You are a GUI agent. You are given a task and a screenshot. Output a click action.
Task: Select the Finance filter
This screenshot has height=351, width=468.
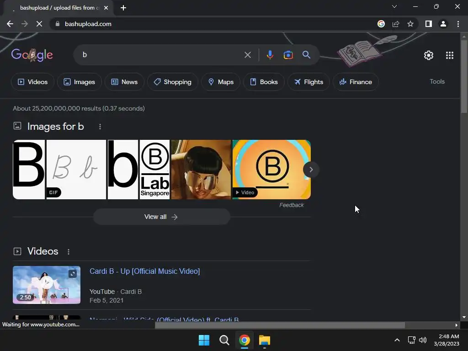click(x=356, y=82)
